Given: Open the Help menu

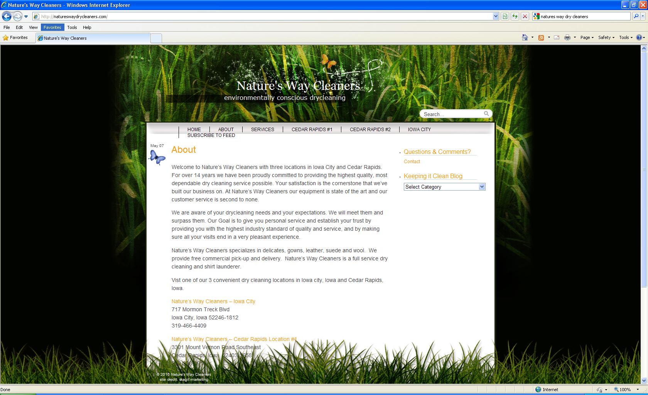Looking at the screenshot, I should coord(87,27).
